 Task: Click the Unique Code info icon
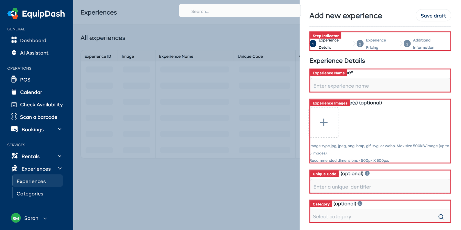tap(367, 173)
